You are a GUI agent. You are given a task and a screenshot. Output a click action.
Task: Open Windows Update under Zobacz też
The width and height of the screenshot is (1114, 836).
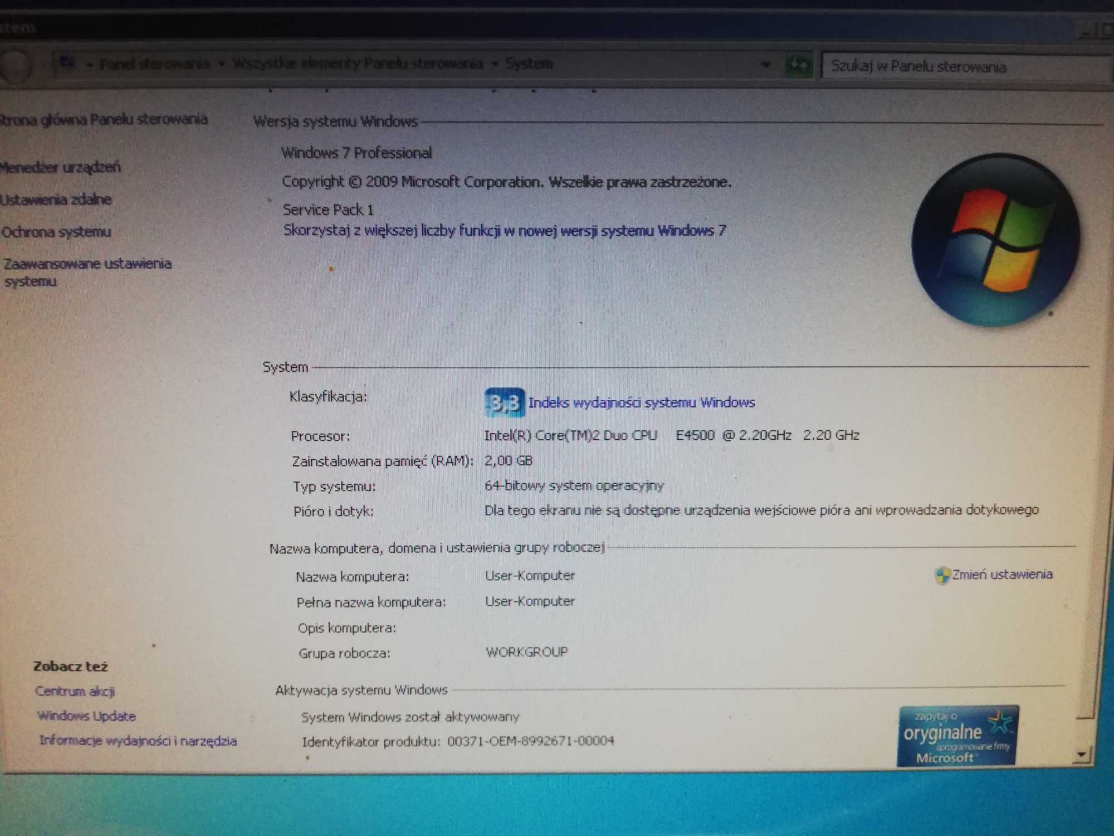point(86,716)
